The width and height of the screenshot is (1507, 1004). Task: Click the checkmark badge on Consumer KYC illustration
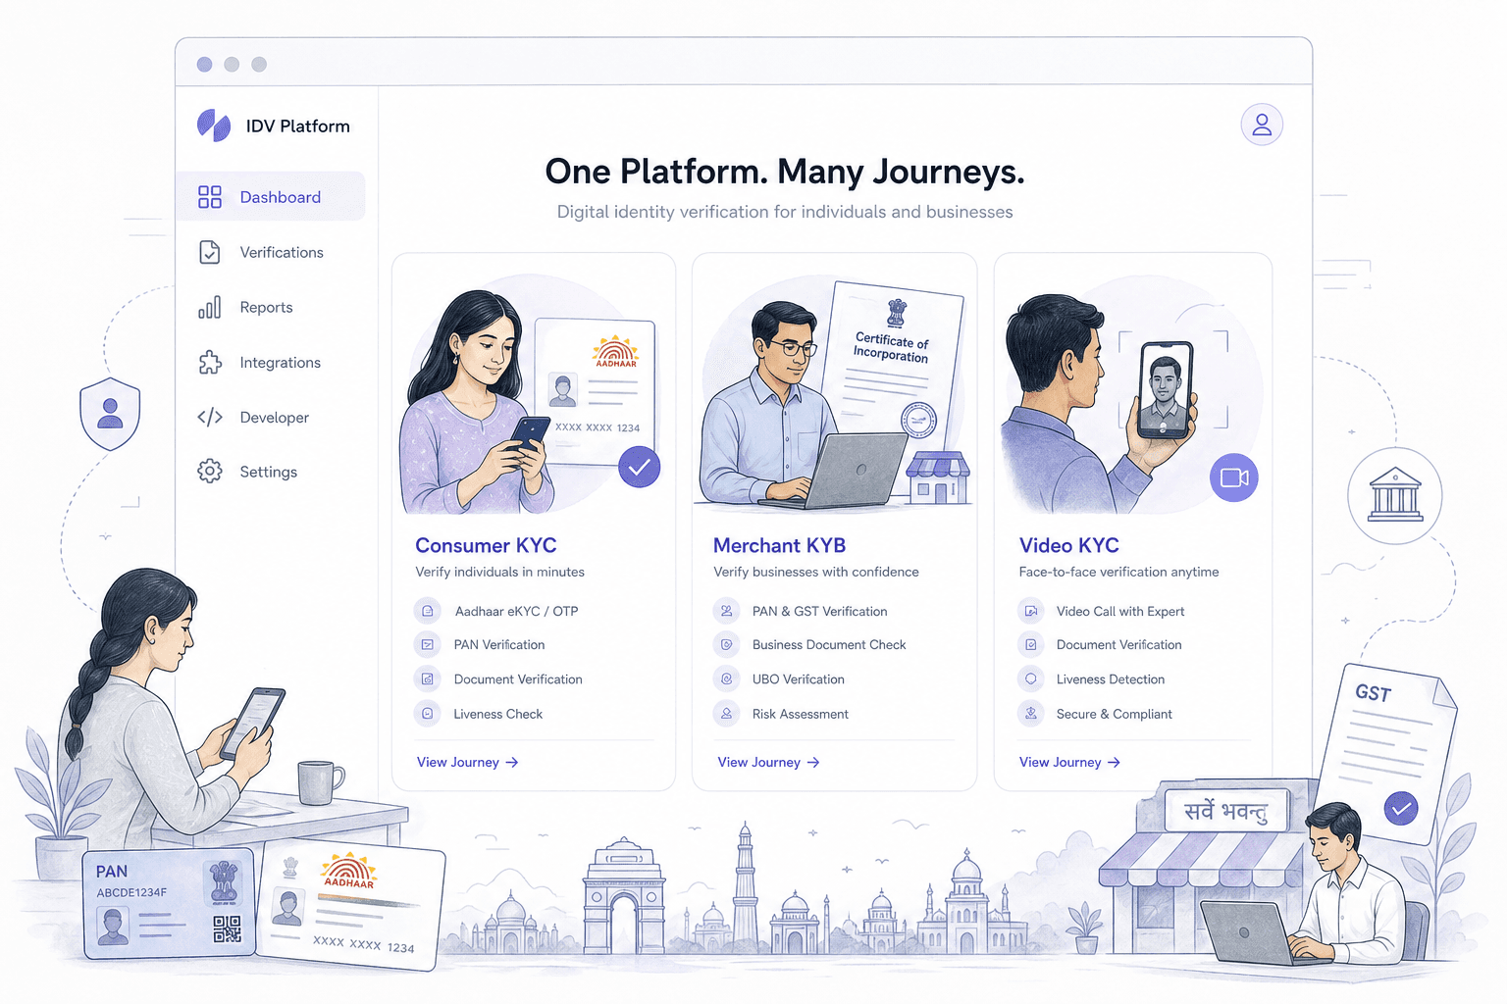[640, 467]
